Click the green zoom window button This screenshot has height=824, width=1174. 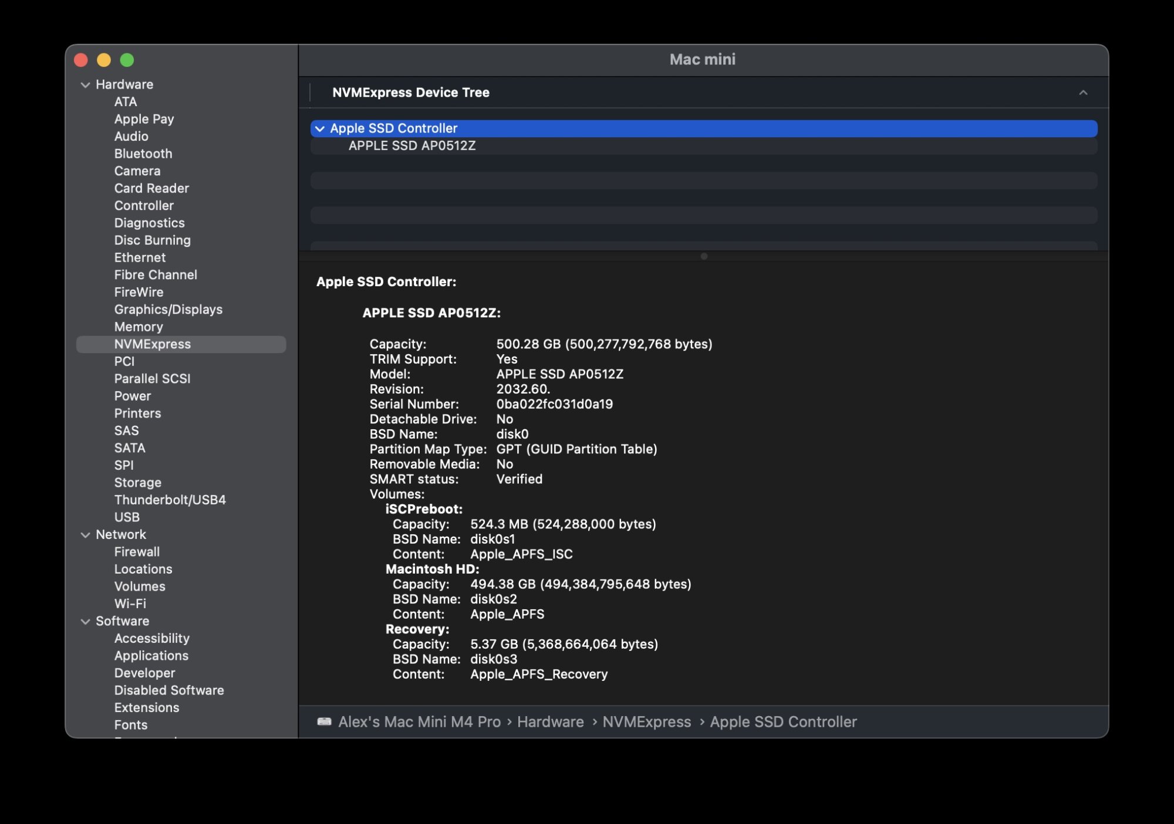[127, 60]
